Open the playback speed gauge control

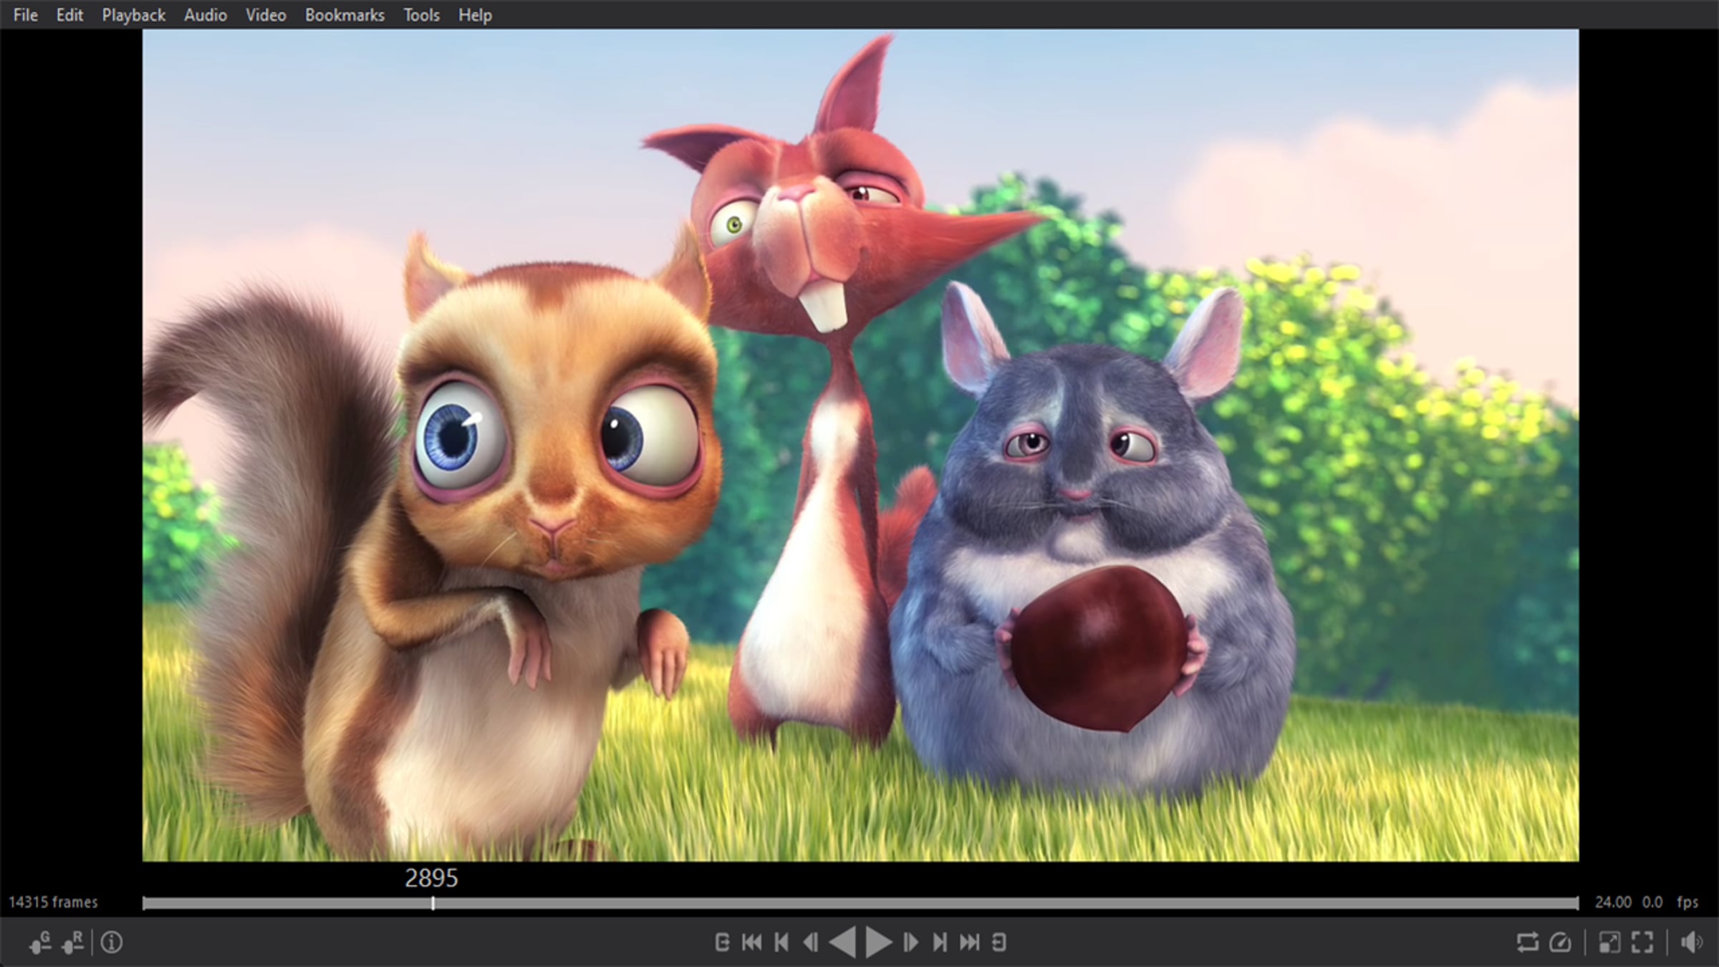1561,942
